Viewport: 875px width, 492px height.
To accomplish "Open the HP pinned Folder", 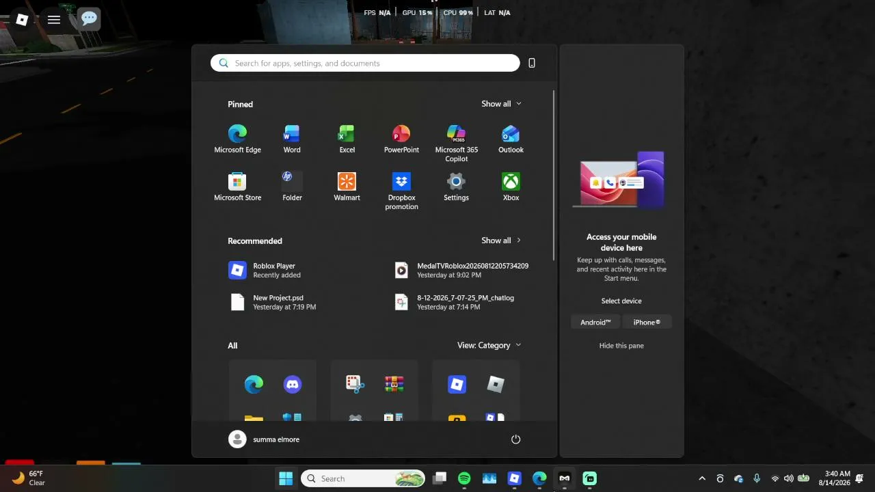I will click(292, 187).
